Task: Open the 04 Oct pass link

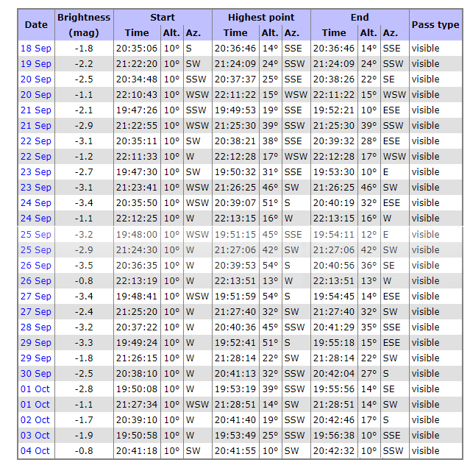Action: point(35,451)
